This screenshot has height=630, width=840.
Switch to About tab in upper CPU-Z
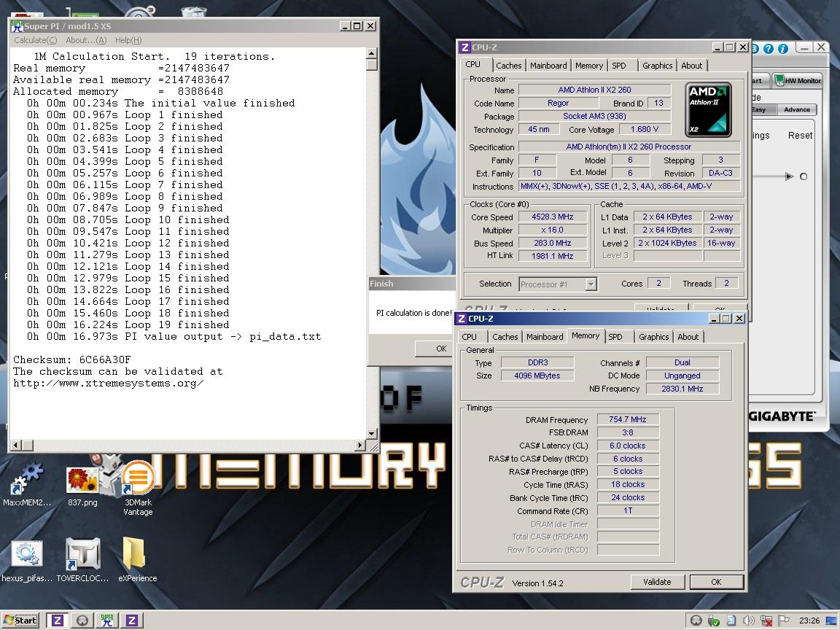(x=691, y=66)
